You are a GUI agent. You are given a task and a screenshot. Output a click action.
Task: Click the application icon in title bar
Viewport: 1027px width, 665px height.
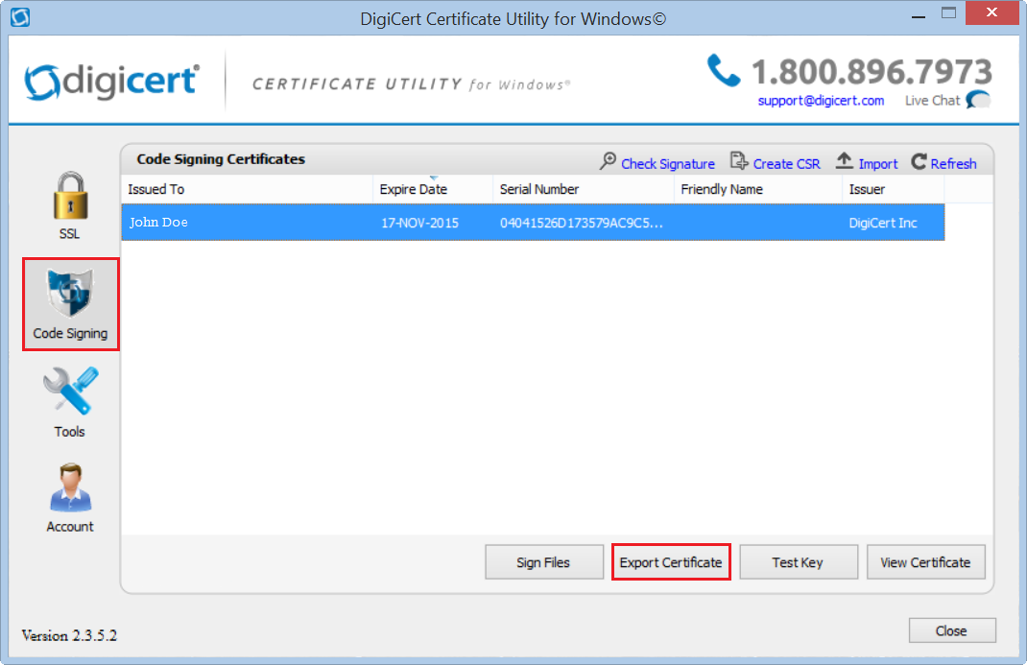click(19, 17)
